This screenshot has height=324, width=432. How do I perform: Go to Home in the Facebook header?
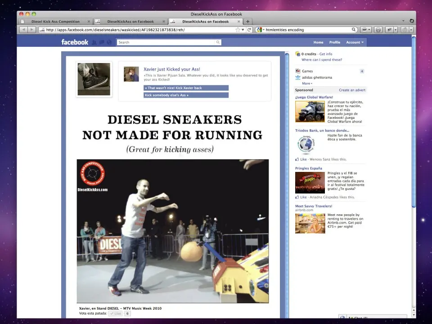coord(318,42)
